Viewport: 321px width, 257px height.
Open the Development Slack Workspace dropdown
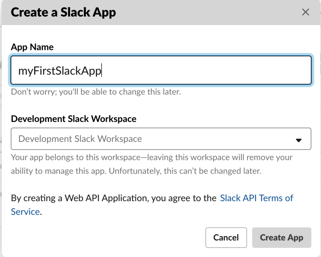[x=161, y=139]
